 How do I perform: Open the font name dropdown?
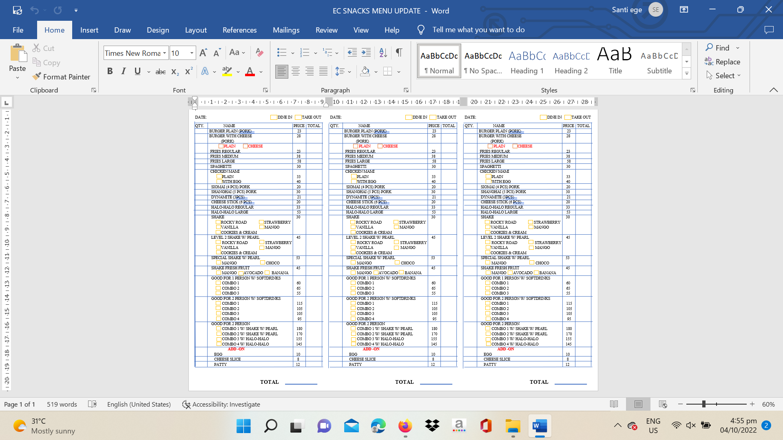pyautogui.click(x=164, y=53)
